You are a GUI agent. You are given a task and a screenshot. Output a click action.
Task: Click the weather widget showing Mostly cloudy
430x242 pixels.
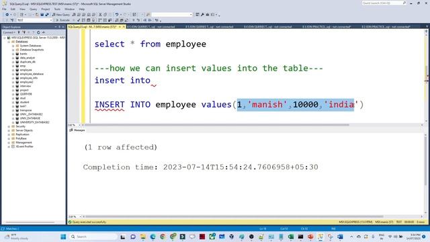[16, 237]
